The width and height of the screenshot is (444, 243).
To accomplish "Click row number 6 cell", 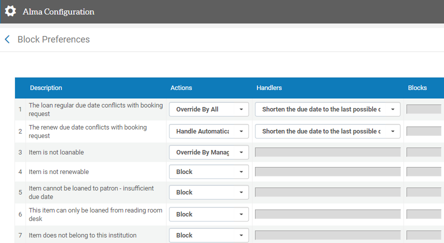I will [20, 214].
